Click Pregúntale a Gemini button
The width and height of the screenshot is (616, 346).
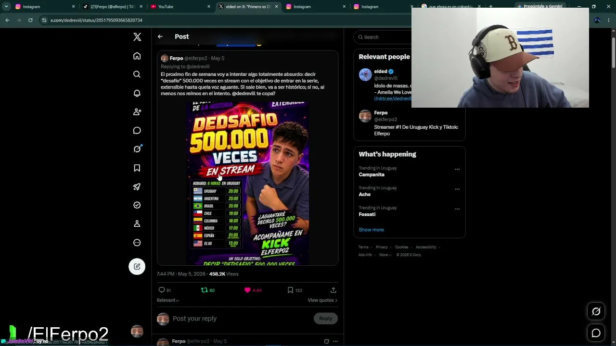tap(539, 6)
